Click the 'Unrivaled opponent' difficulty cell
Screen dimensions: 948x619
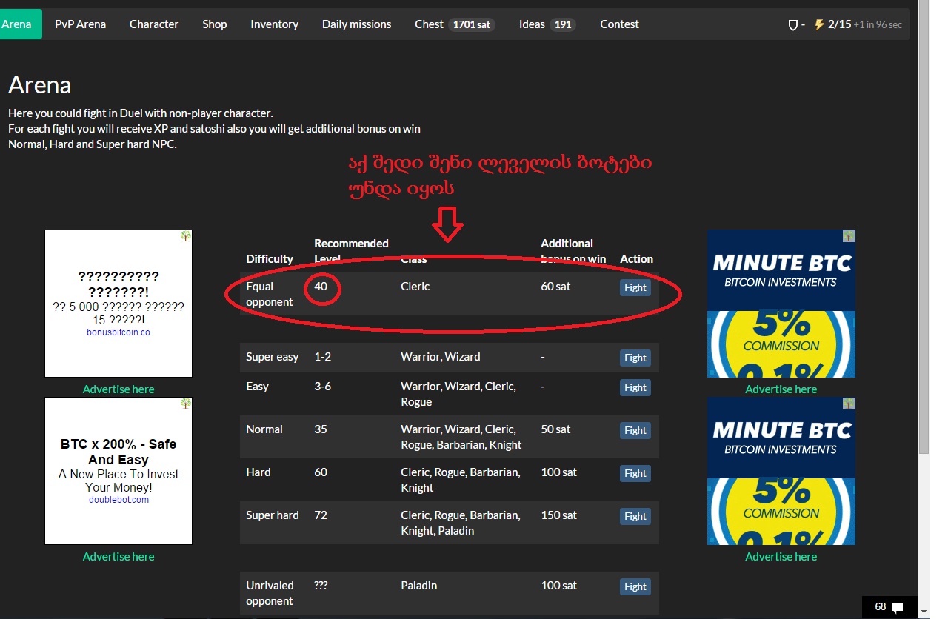[270, 593]
